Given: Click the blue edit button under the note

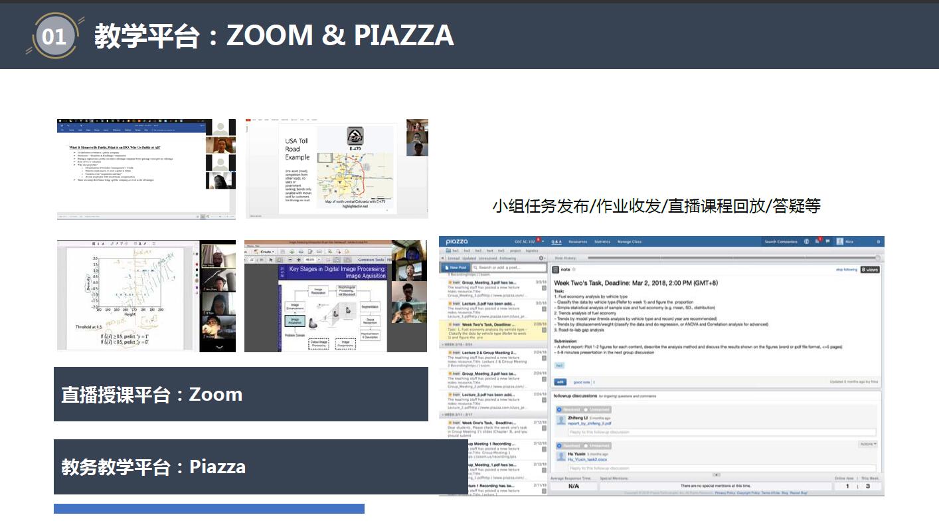Looking at the screenshot, I should pyautogui.click(x=561, y=382).
